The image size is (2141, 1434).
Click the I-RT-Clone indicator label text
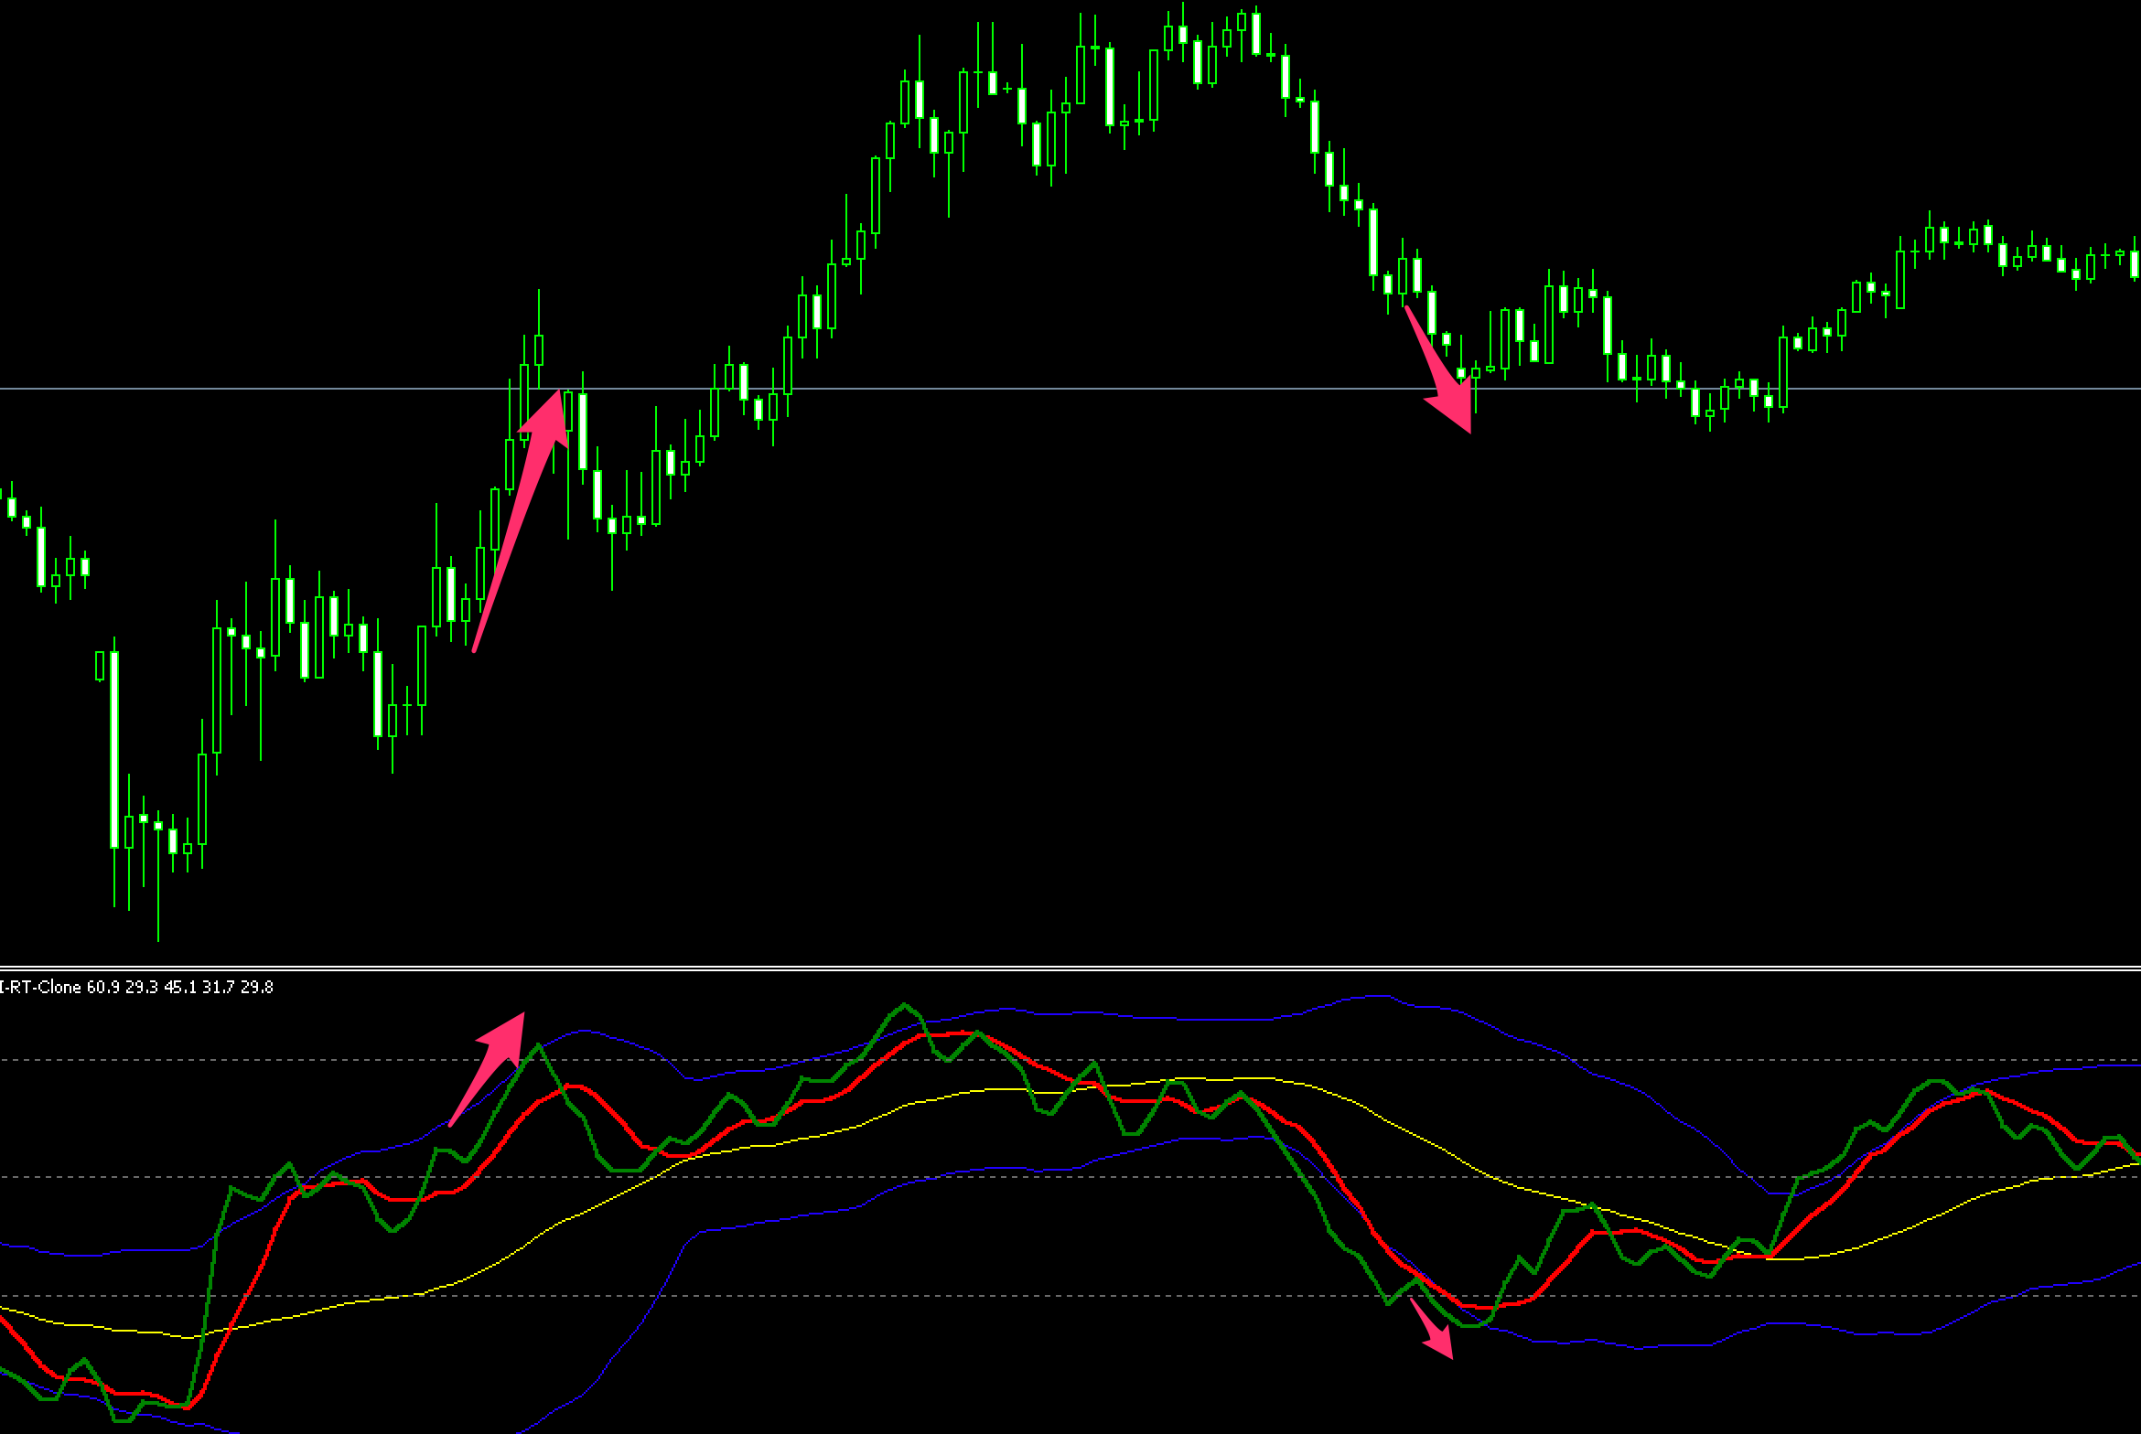[136, 987]
